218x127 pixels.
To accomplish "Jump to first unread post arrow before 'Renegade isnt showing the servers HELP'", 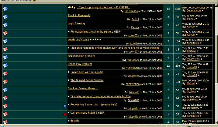I will [69, 31].
